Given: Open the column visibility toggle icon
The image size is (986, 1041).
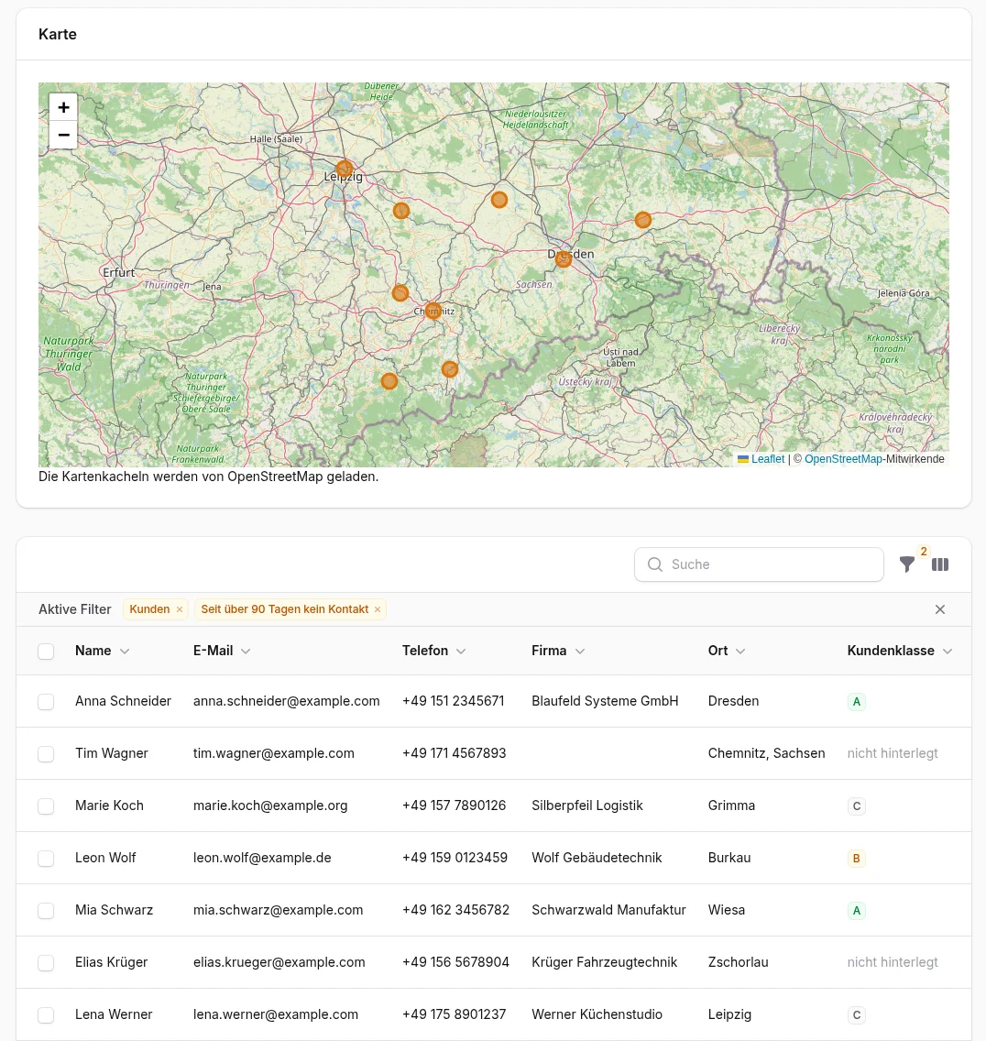Looking at the screenshot, I should (x=940, y=564).
